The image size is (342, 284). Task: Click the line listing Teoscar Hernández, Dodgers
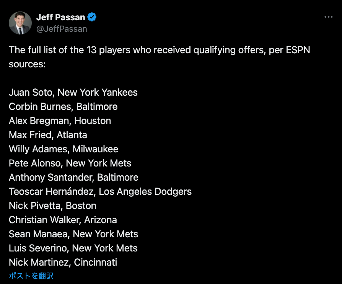tap(100, 191)
